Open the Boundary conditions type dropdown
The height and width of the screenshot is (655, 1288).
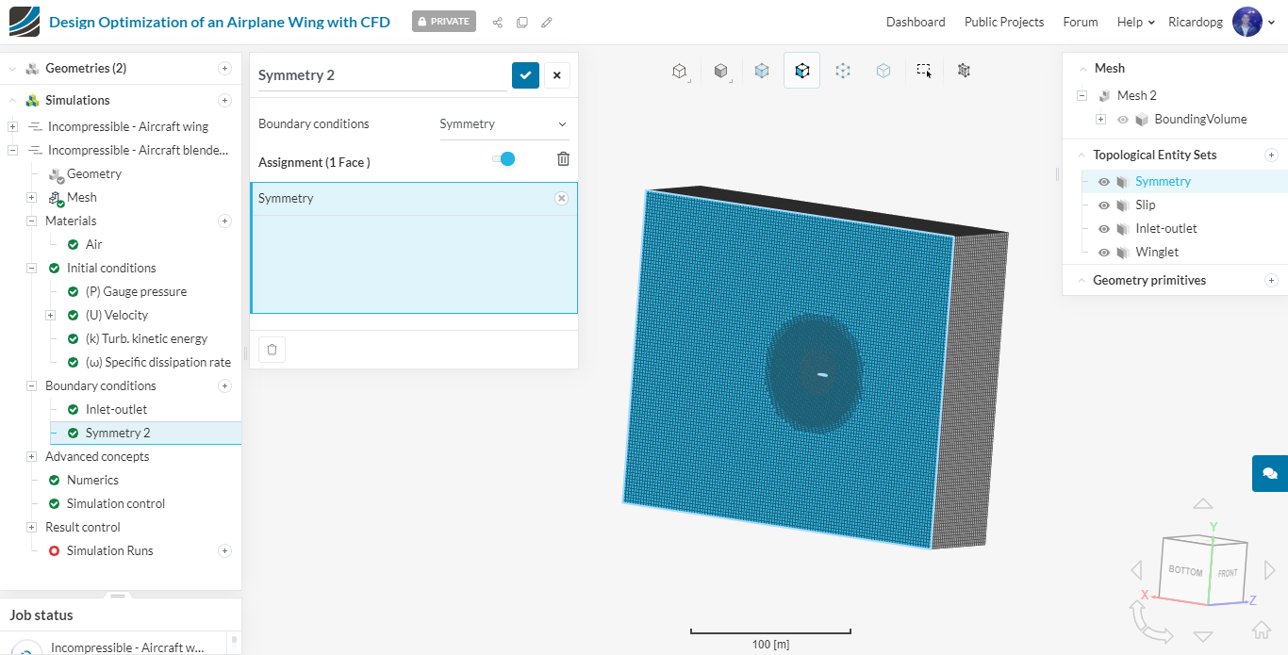coord(504,124)
